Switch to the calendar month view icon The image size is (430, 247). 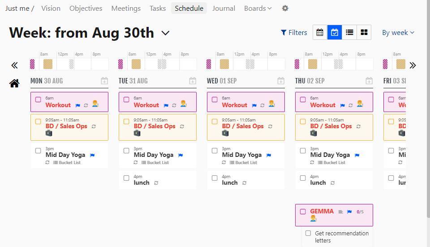[x=320, y=32]
